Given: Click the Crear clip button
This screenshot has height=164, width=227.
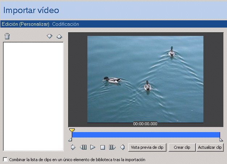Looking at the screenshot, I should [182, 147].
